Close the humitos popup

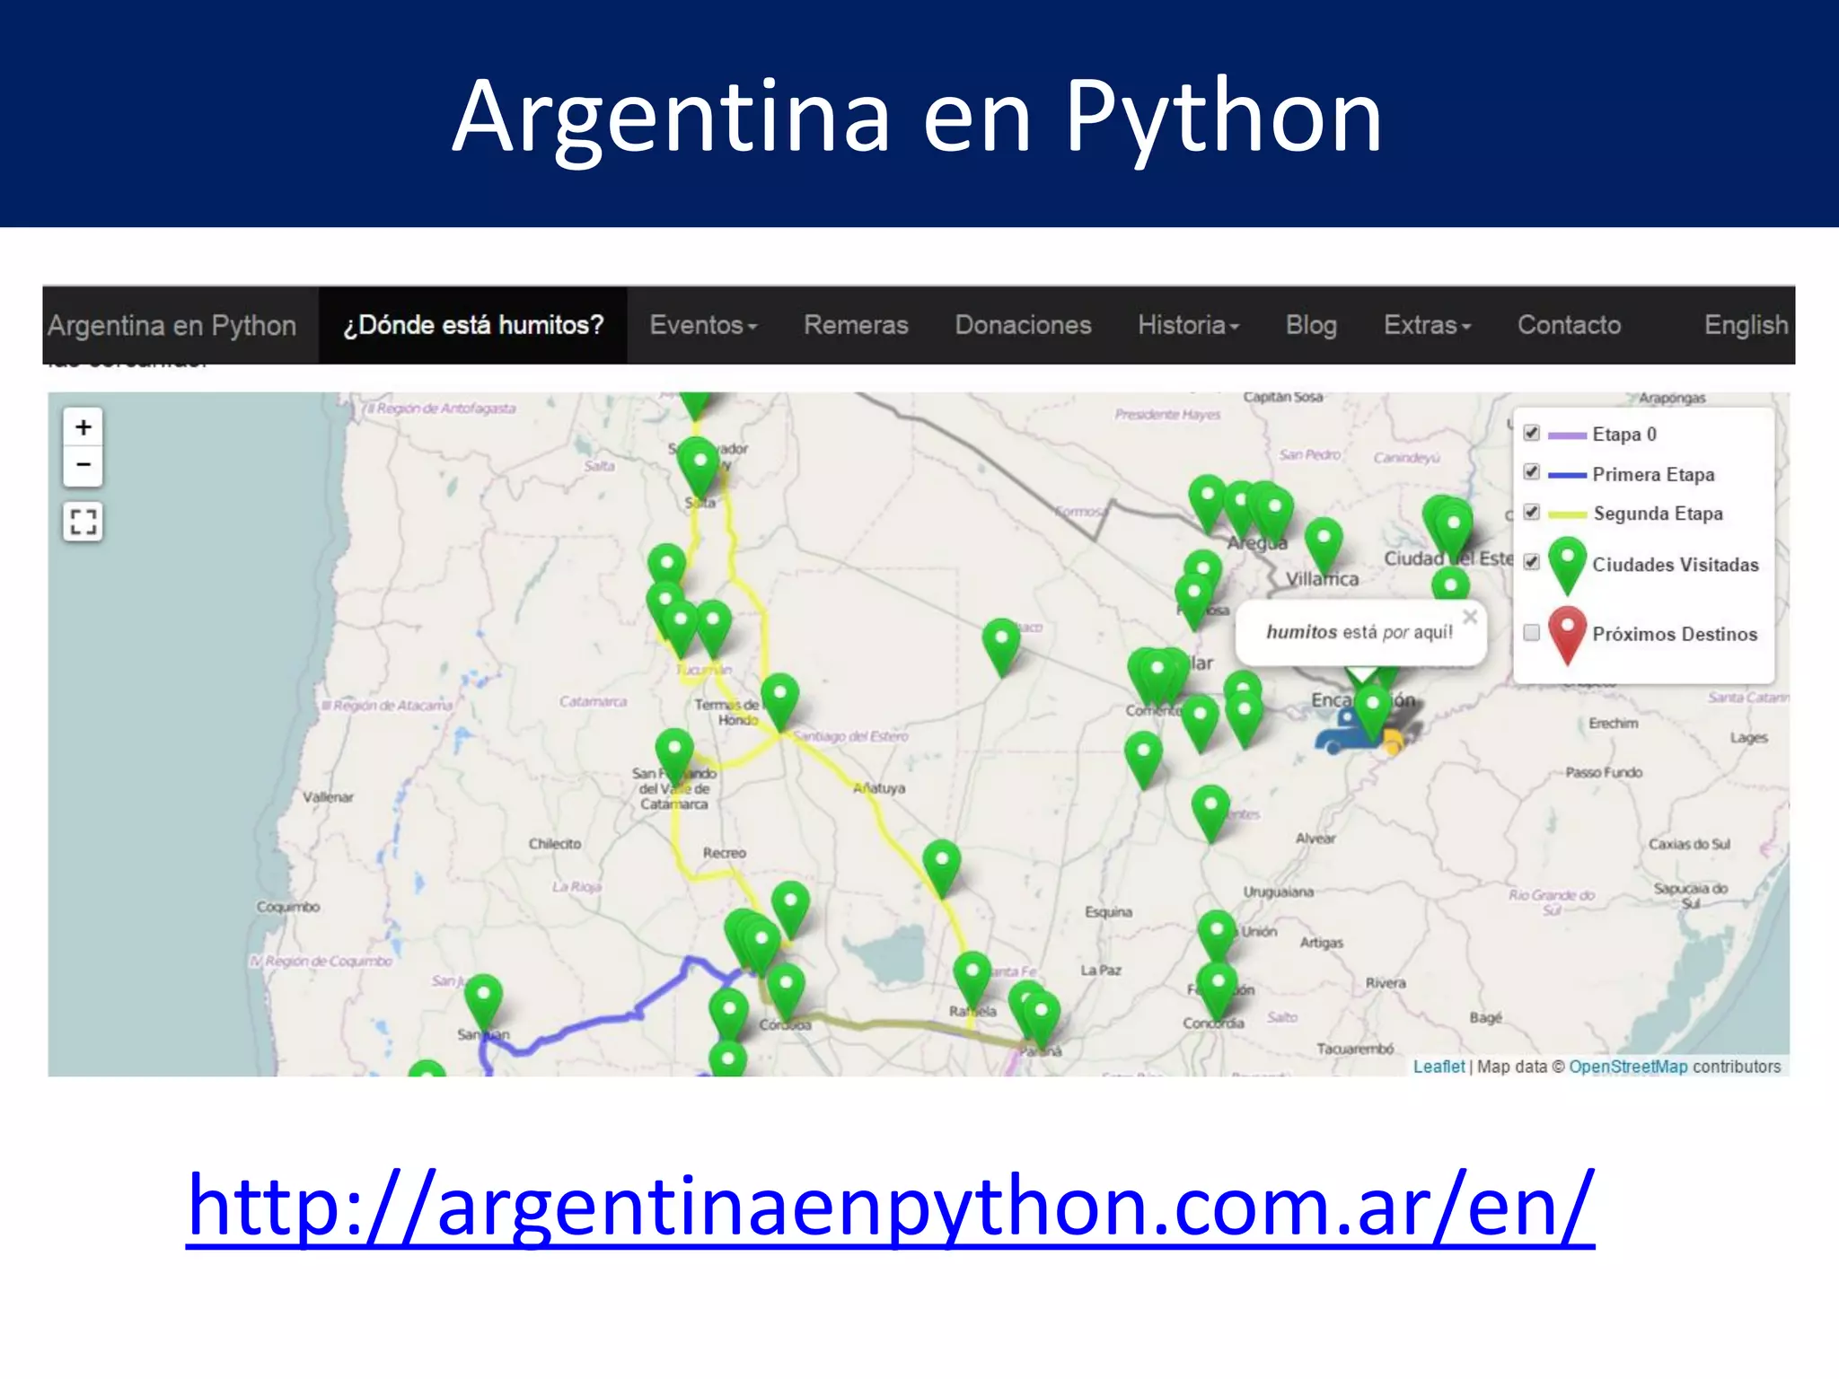click(x=1469, y=617)
